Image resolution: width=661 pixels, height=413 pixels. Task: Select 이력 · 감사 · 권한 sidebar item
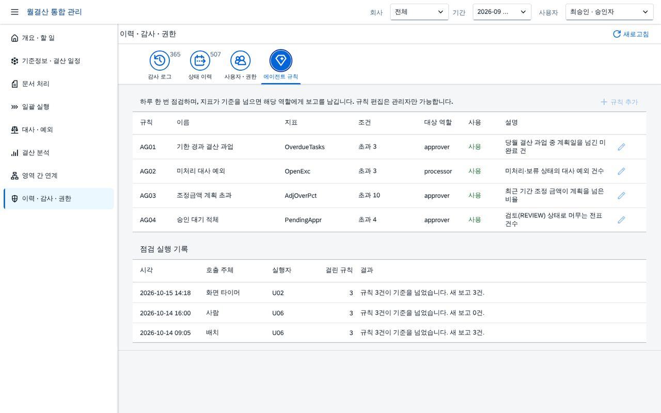coord(59,199)
